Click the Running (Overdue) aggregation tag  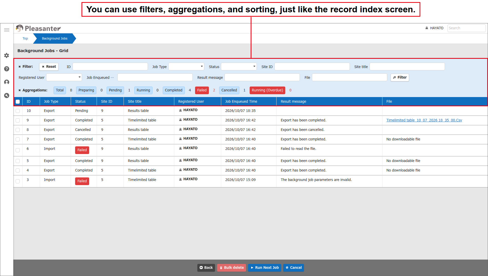[267, 90]
